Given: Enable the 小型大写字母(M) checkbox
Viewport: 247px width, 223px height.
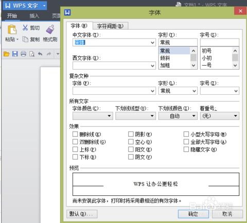Looking at the screenshot, I should click(186, 134).
